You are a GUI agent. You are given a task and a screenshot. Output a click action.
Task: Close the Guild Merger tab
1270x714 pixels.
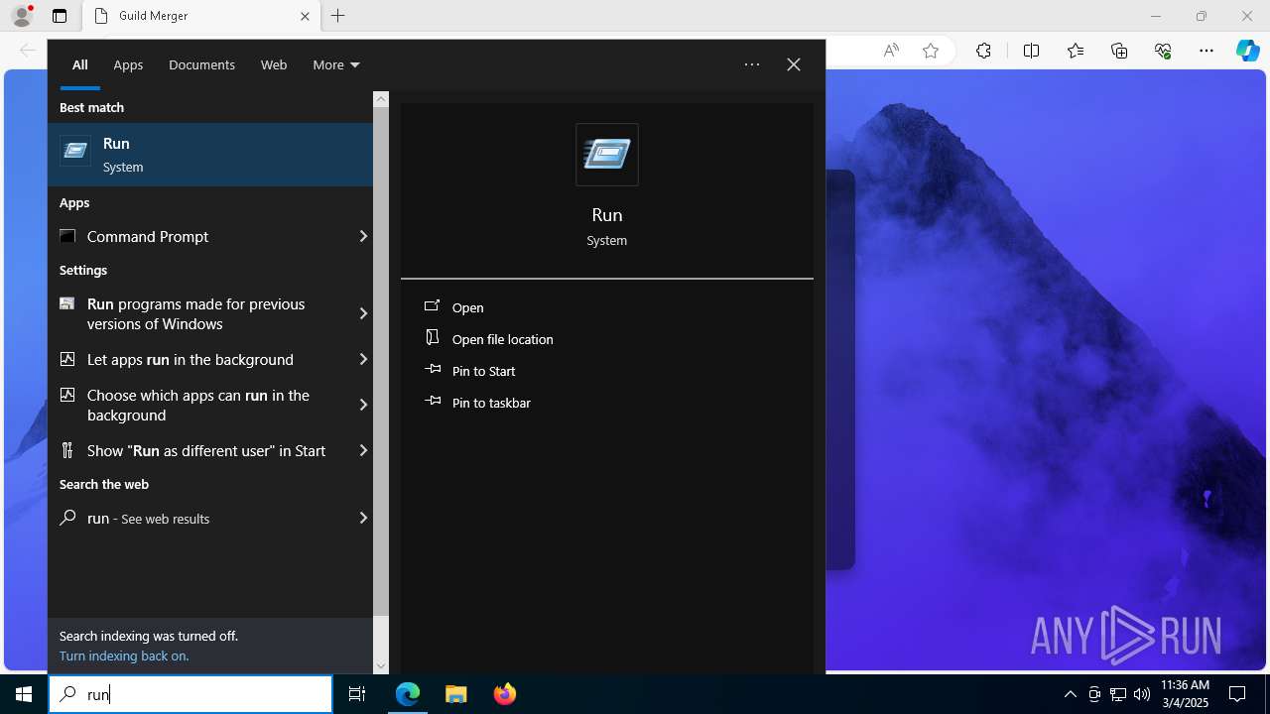point(306,16)
